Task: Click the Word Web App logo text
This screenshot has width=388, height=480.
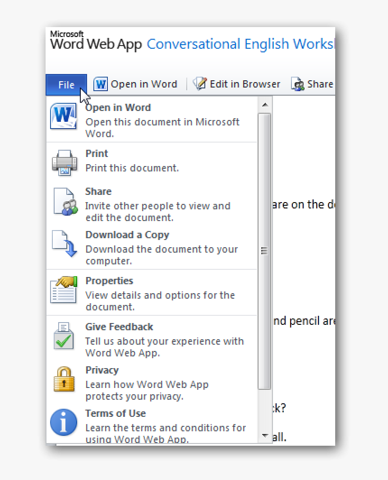Action: (96, 41)
